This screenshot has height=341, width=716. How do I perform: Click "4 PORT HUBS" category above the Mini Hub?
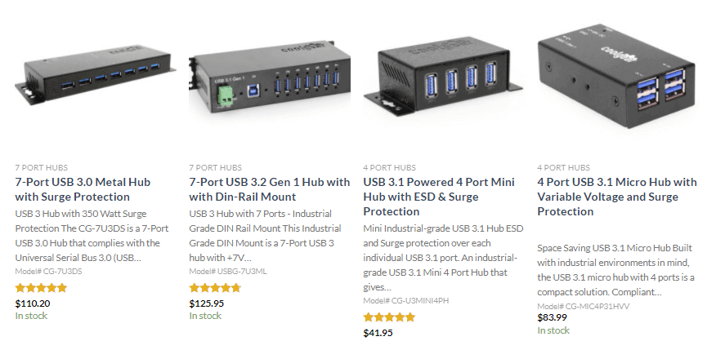click(388, 166)
